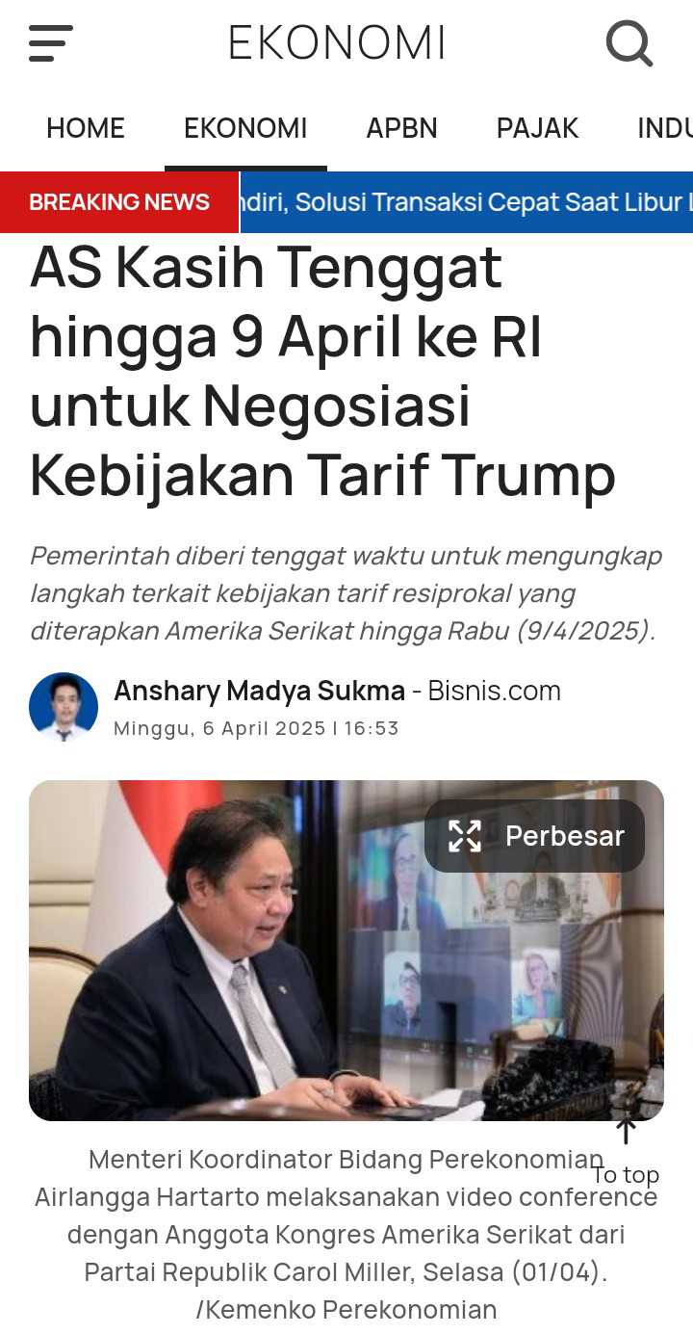Switch to the APBN tab
693x1334 pixels.
pyautogui.click(x=401, y=128)
